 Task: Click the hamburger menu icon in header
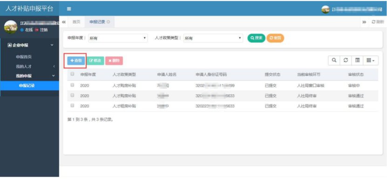pos(69,9)
